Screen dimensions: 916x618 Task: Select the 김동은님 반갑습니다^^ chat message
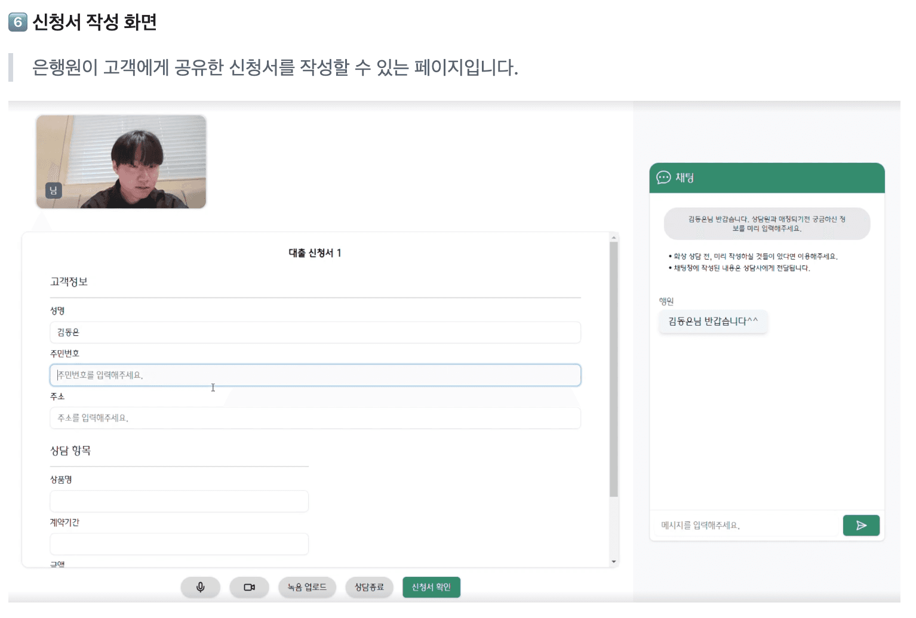pyautogui.click(x=712, y=322)
